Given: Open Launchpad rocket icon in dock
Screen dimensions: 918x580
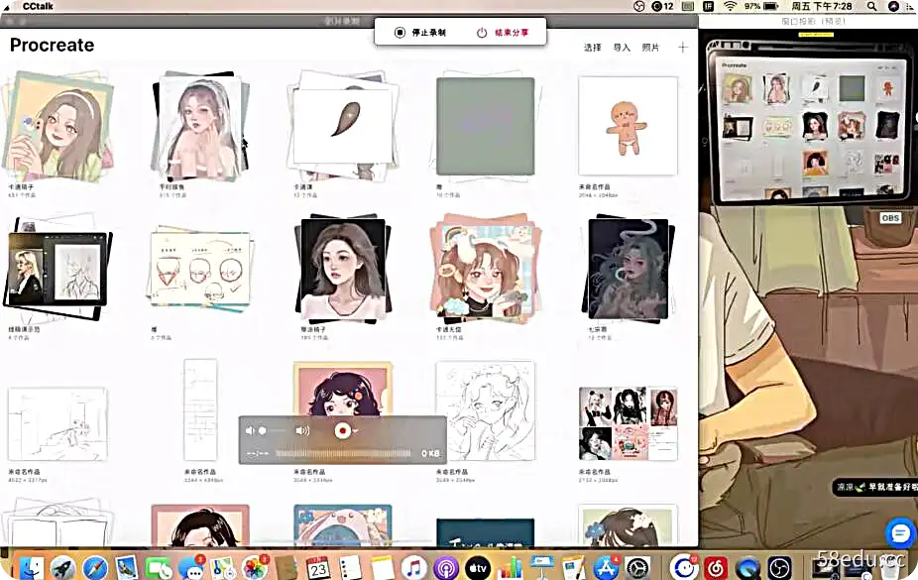Looking at the screenshot, I should [x=62, y=567].
